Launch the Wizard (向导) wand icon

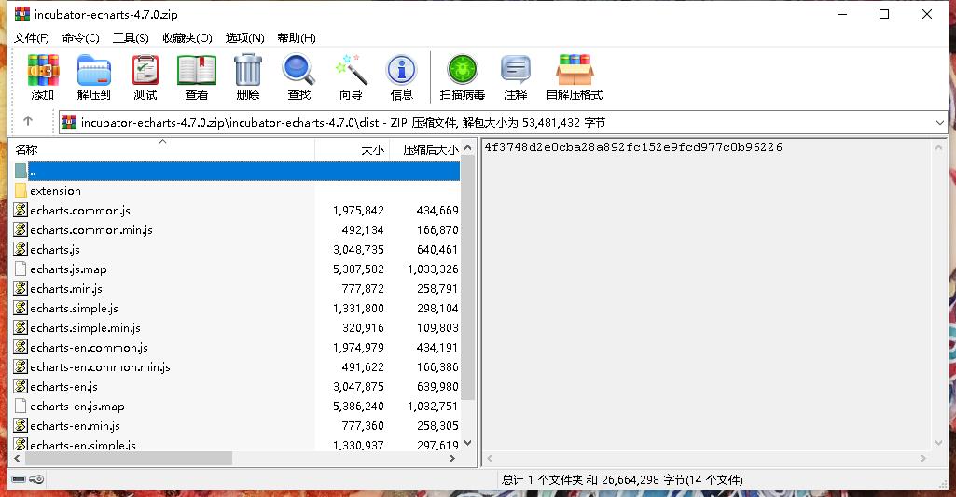tap(351, 71)
